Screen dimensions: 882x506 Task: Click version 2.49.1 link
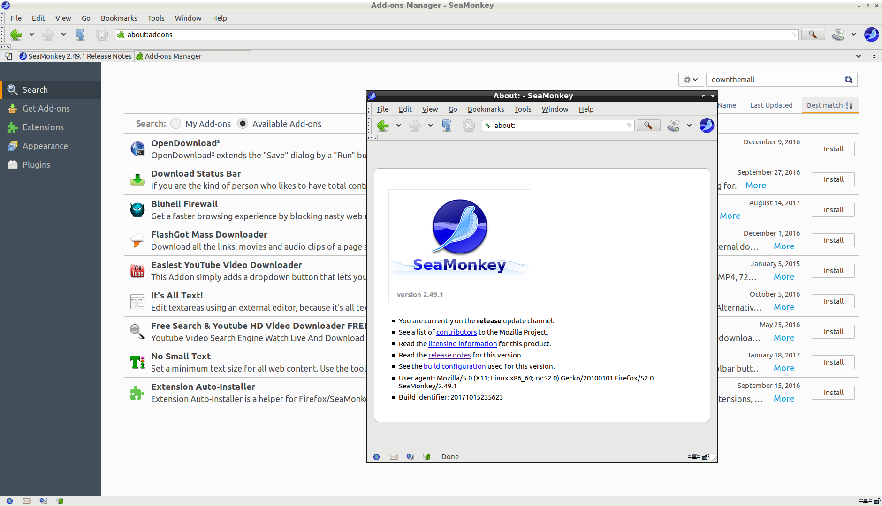420,295
